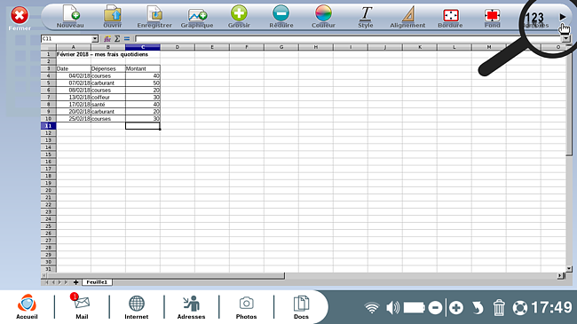Enlarge text using Grossir
Viewport: 577px width, 324px height.
[x=239, y=17]
